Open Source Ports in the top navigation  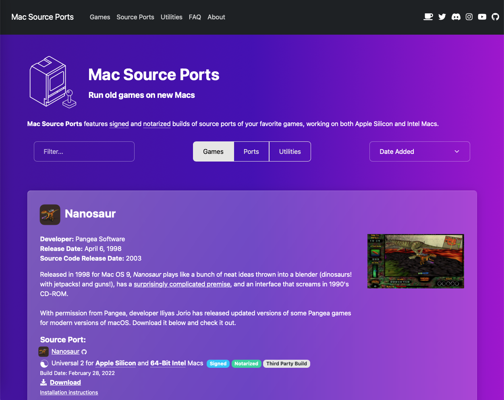(135, 17)
